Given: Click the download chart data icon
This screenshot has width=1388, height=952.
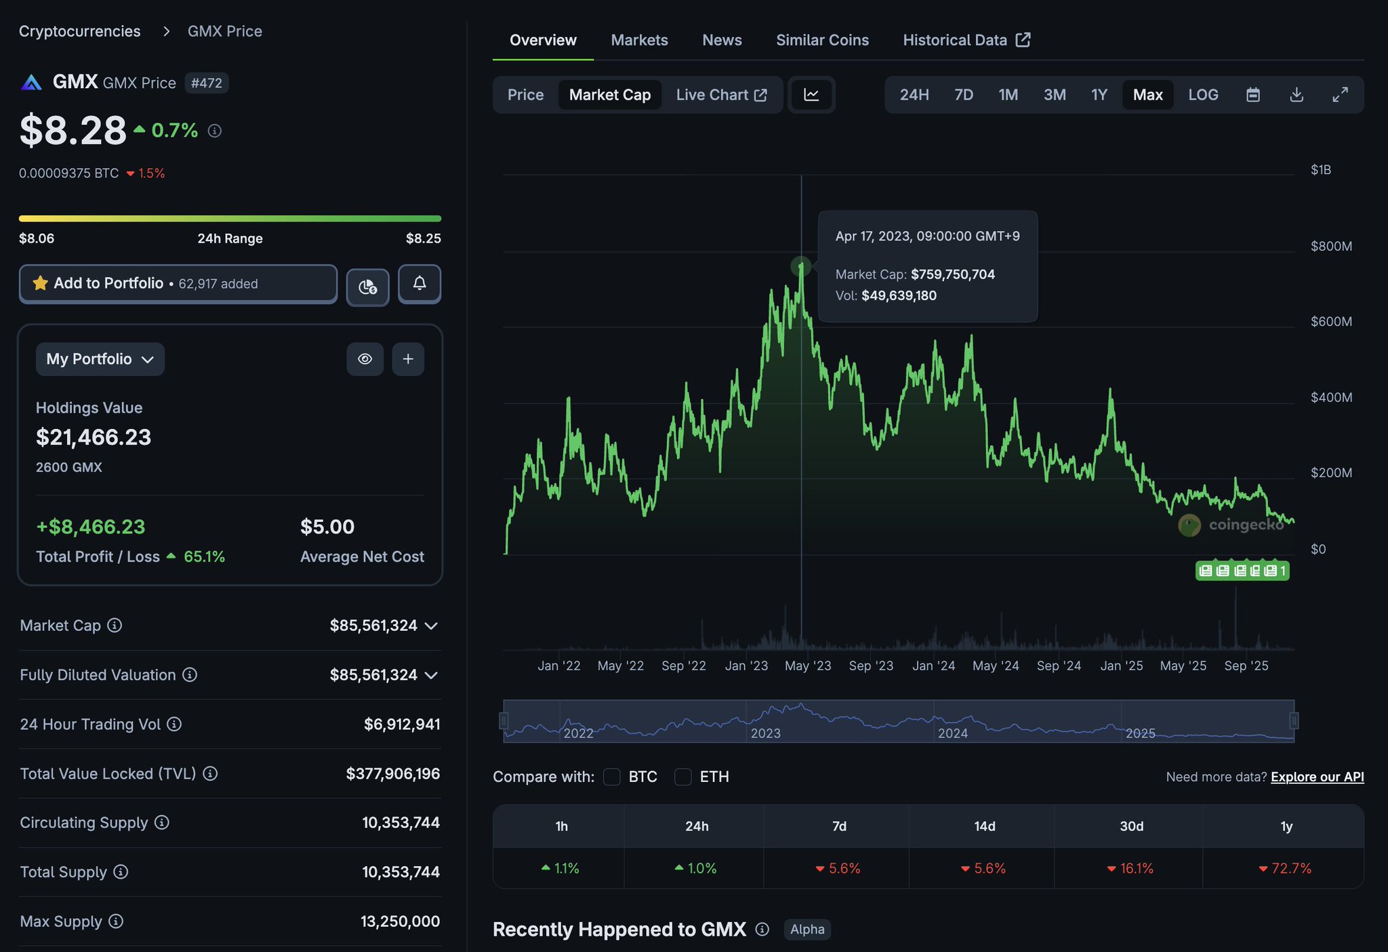Looking at the screenshot, I should [x=1296, y=95].
